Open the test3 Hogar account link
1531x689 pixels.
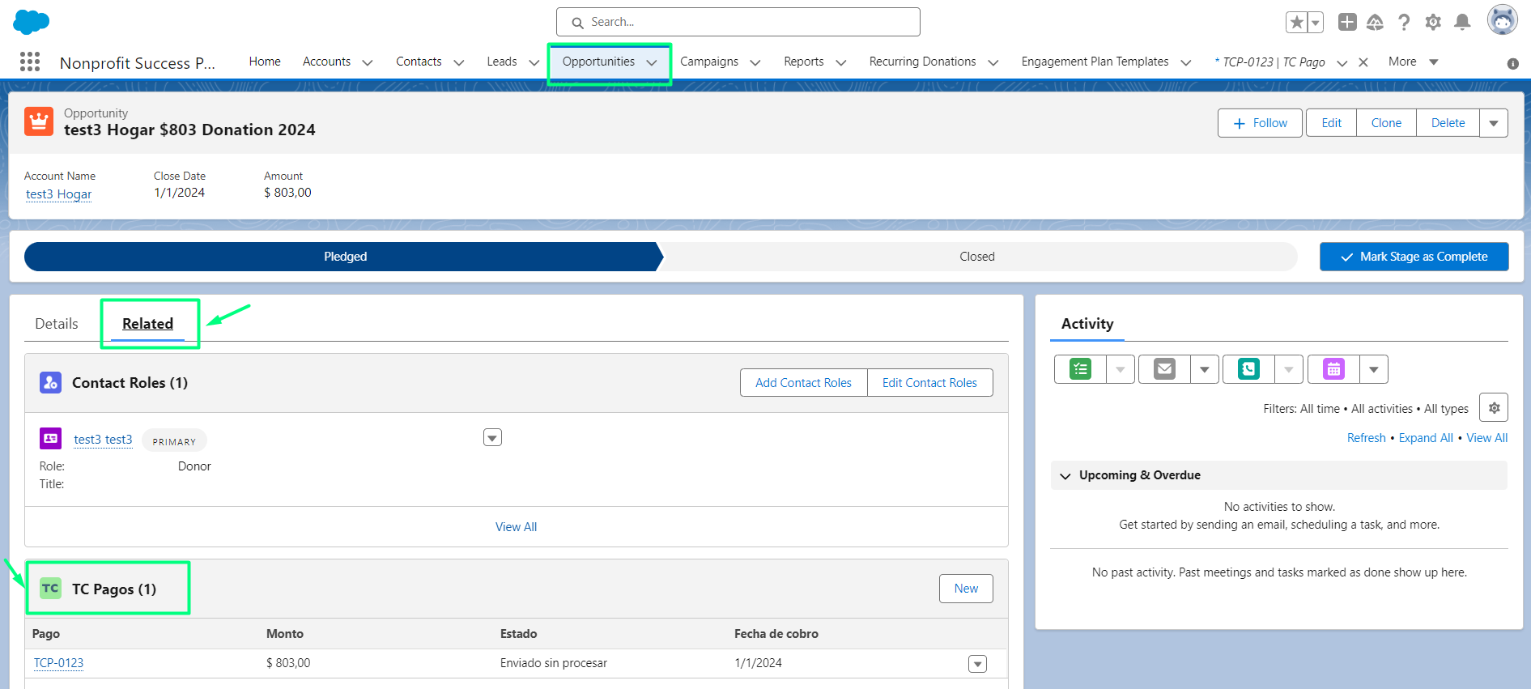[x=58, y=194]
